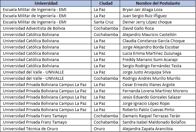Click the Universidad column header
Viewport: 196px width, 132px height.
46,3
